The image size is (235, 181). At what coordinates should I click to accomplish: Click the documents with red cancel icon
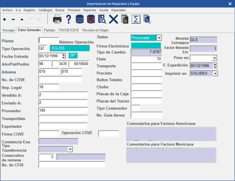(x=147, y=19)
